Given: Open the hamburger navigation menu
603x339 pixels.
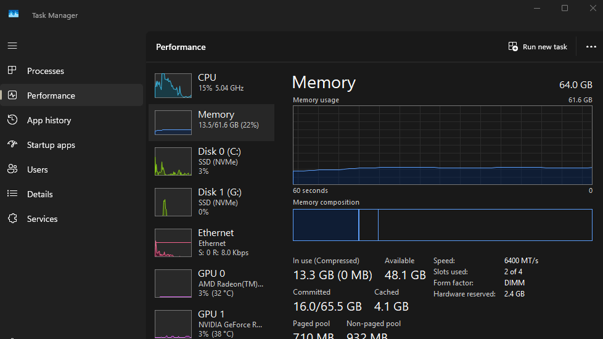Looking at the screenshot, I should click(x=12, y=46).
